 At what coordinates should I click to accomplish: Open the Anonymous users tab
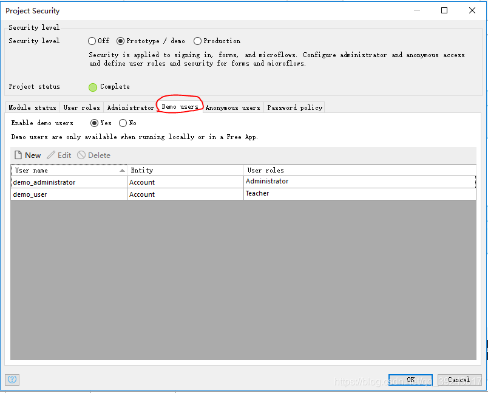click(x=233, y=108)
